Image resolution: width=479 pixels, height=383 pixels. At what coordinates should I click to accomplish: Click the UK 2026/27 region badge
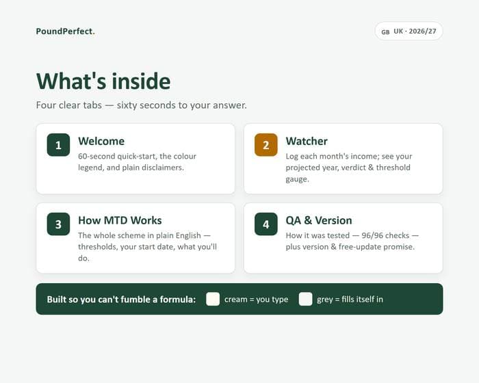click(409, 31)
